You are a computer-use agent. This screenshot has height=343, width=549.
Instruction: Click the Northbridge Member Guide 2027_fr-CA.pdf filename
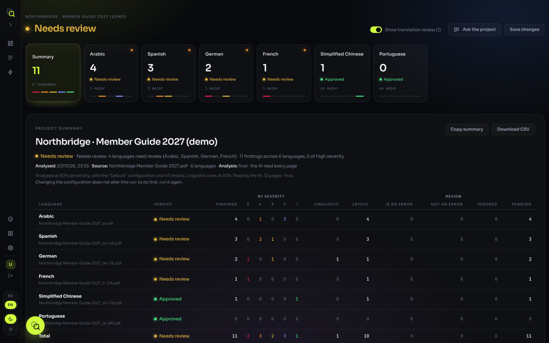coord(79,283)
